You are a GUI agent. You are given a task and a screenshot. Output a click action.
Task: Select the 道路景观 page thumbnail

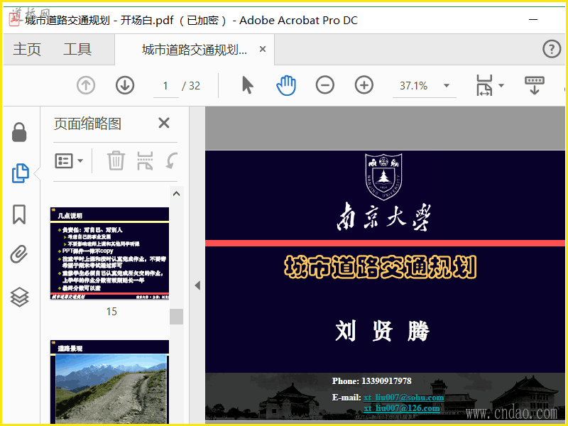pos(109,382)
